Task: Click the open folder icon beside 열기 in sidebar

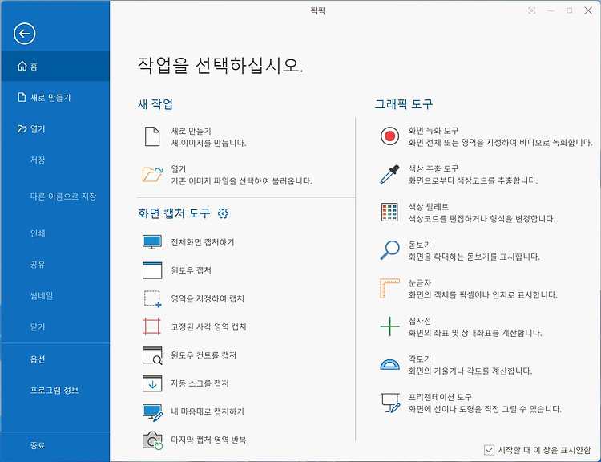Action: 22,128
